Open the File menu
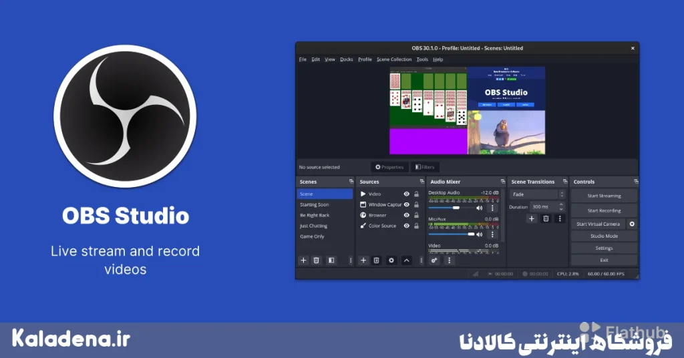Viewport: 684px width, 358px height. point(303,59)
